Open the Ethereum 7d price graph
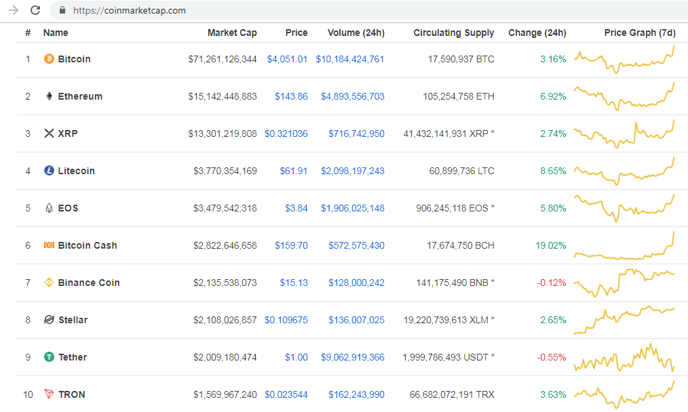This screenshot has height=412, width=688. pos(624,96)
